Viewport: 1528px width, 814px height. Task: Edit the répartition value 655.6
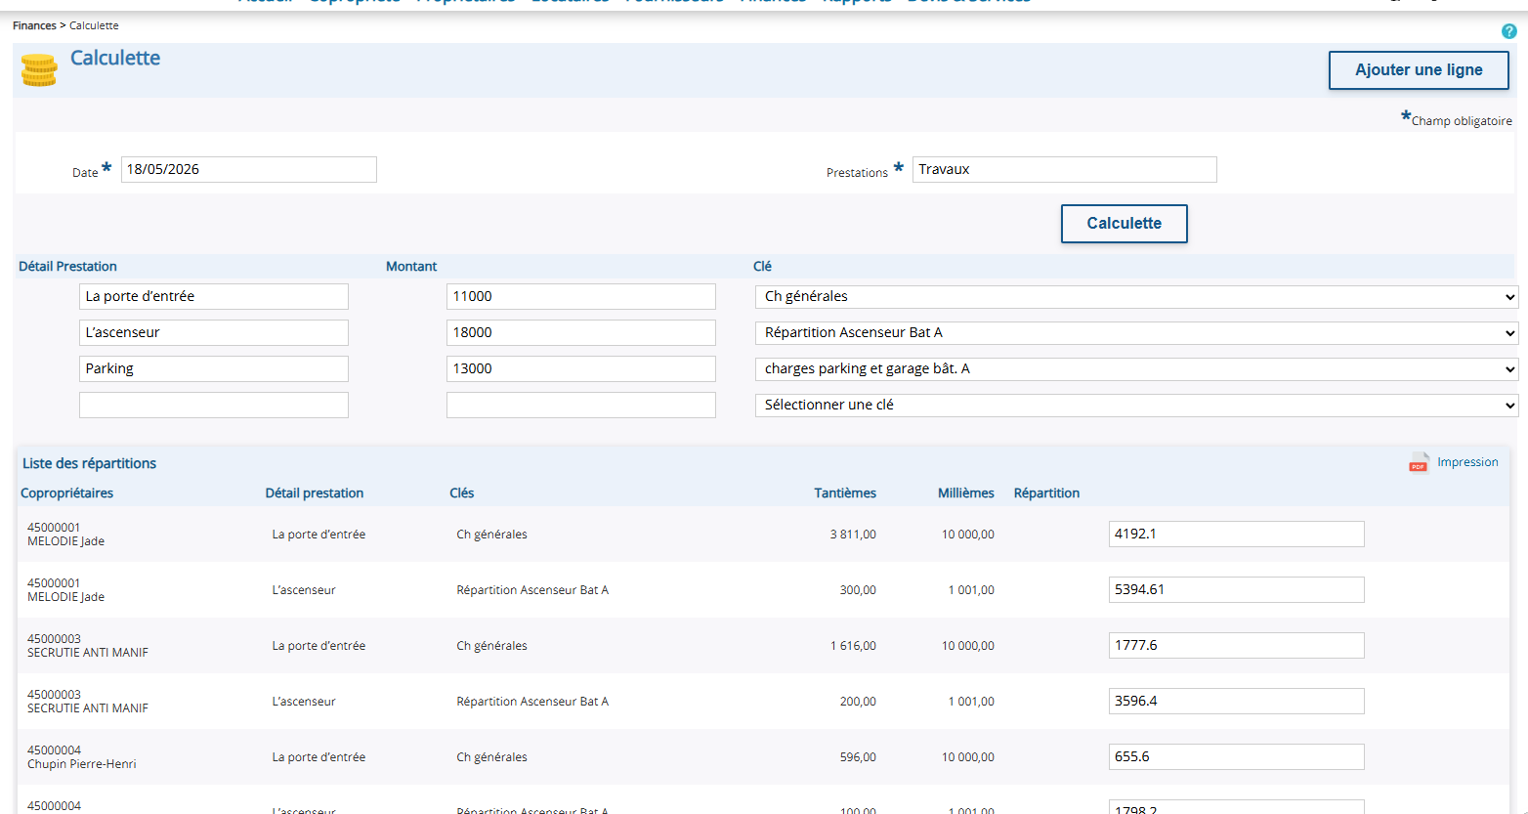[1237, 756]
